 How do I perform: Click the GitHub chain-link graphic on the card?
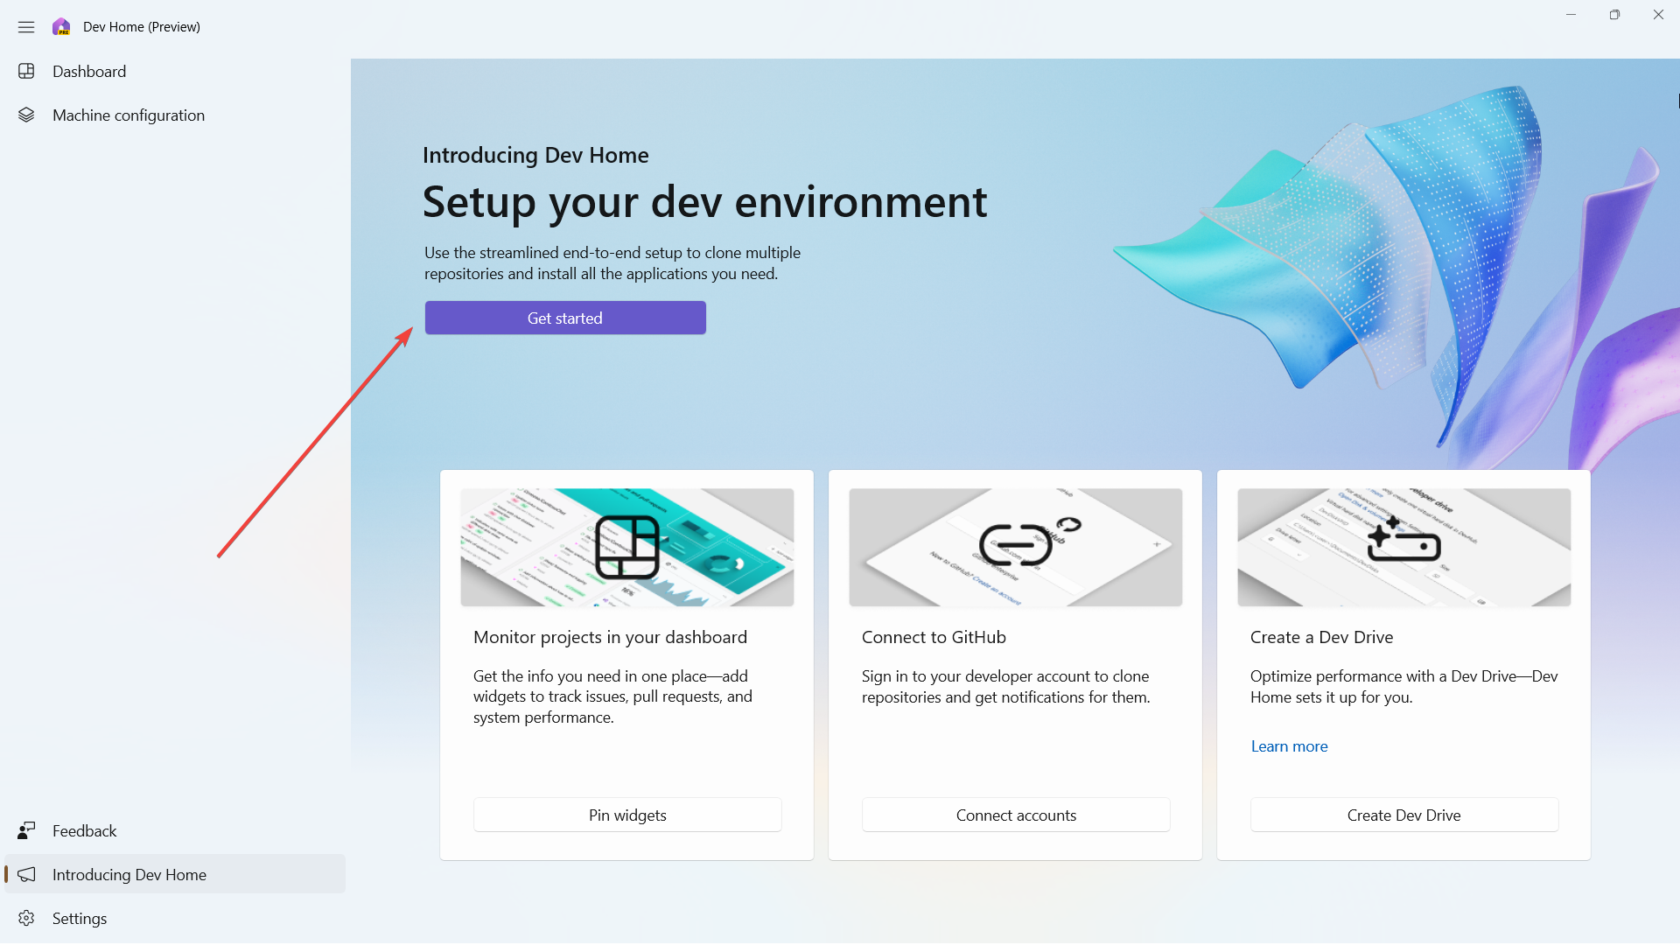click(1015, 546)
